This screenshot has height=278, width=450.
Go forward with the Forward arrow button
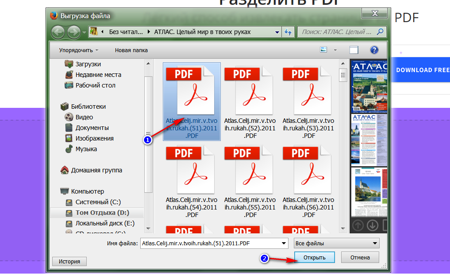[x=74, y=32]
